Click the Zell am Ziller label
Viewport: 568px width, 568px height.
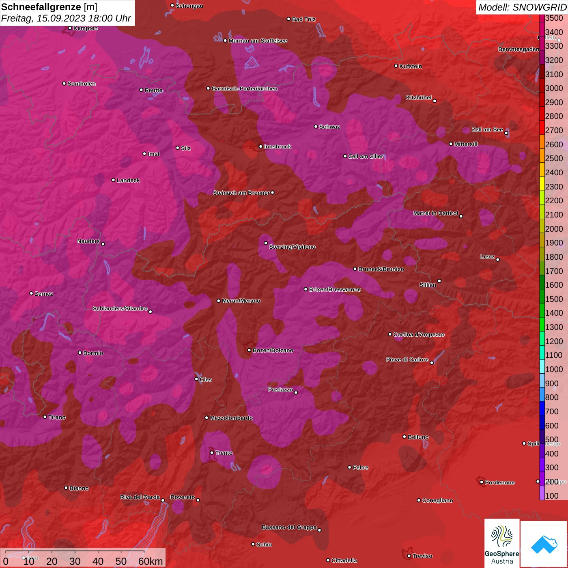pos(366,156)
